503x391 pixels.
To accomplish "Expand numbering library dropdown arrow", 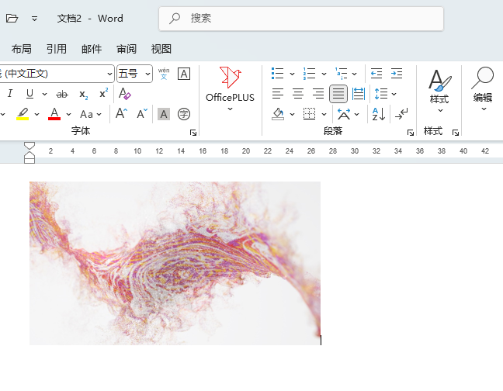I will click(x=324, y=74).
